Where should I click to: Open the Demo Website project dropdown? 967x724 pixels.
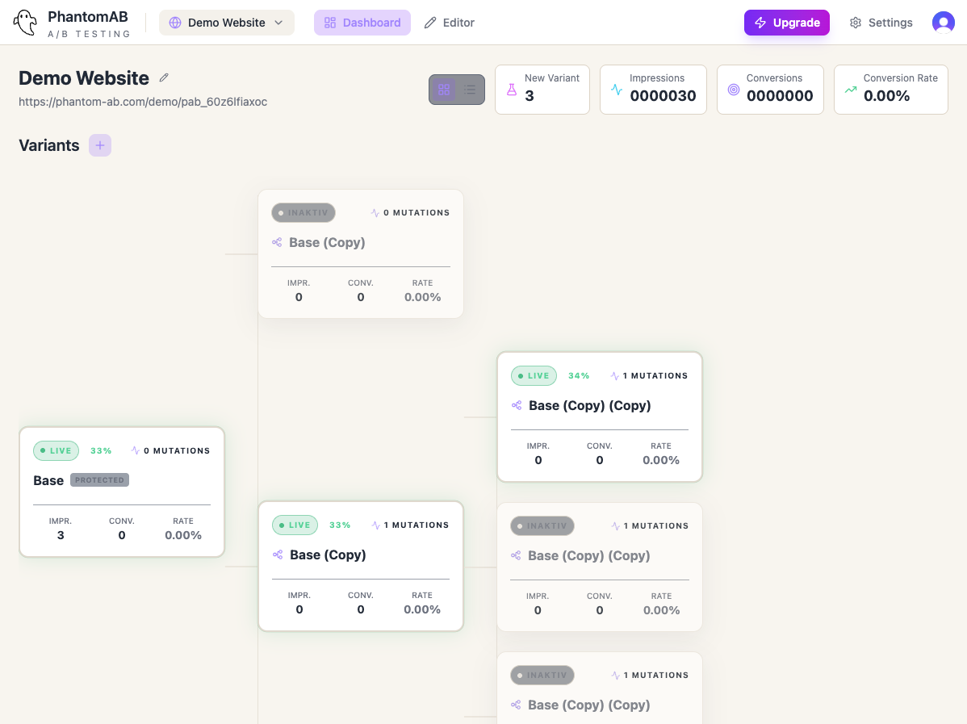[x=226, y=23]
